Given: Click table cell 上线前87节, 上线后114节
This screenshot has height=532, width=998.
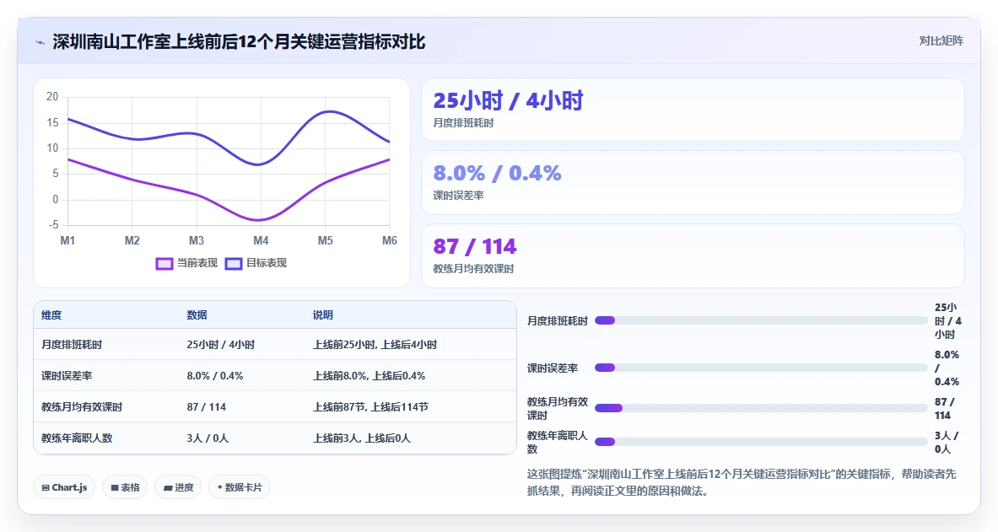Looking at the screenshot, I should click(370, 406).
